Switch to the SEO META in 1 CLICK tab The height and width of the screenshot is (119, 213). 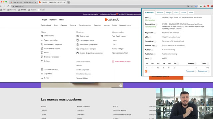(x=23, y=2)
